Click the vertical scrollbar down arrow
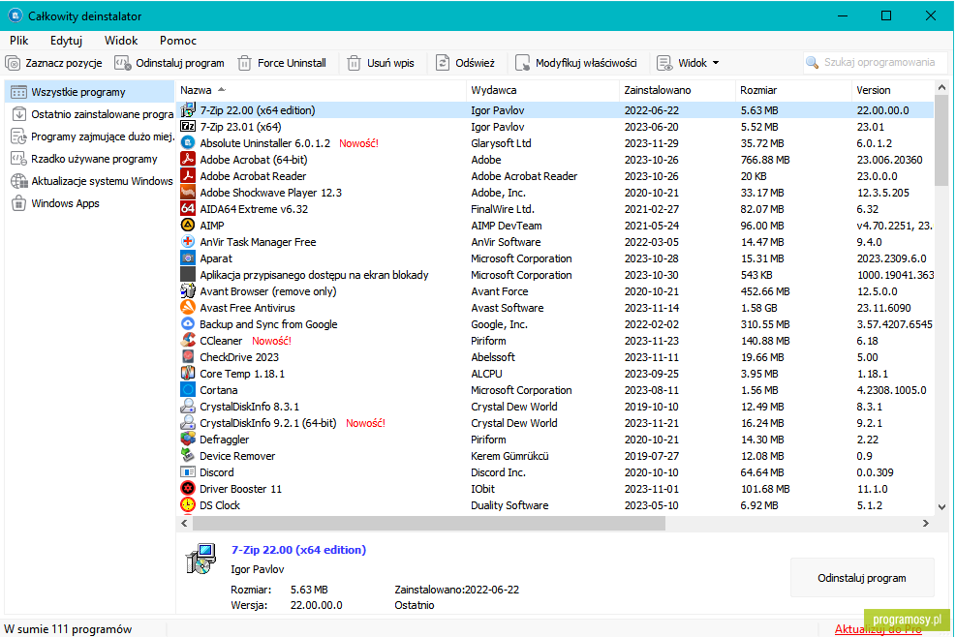The height and width of the screenshot is (637, 956). pos(941,506)
